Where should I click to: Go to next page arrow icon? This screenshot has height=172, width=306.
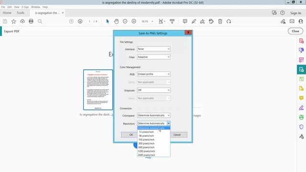tap(80, 21)
